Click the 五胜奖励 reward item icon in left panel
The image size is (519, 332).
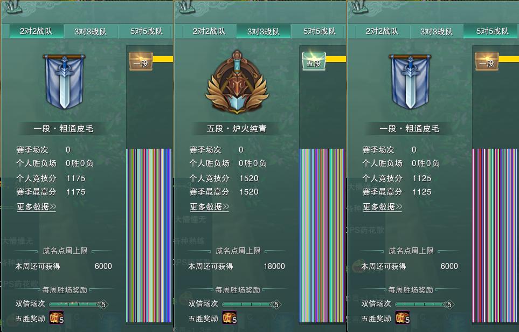56,317
